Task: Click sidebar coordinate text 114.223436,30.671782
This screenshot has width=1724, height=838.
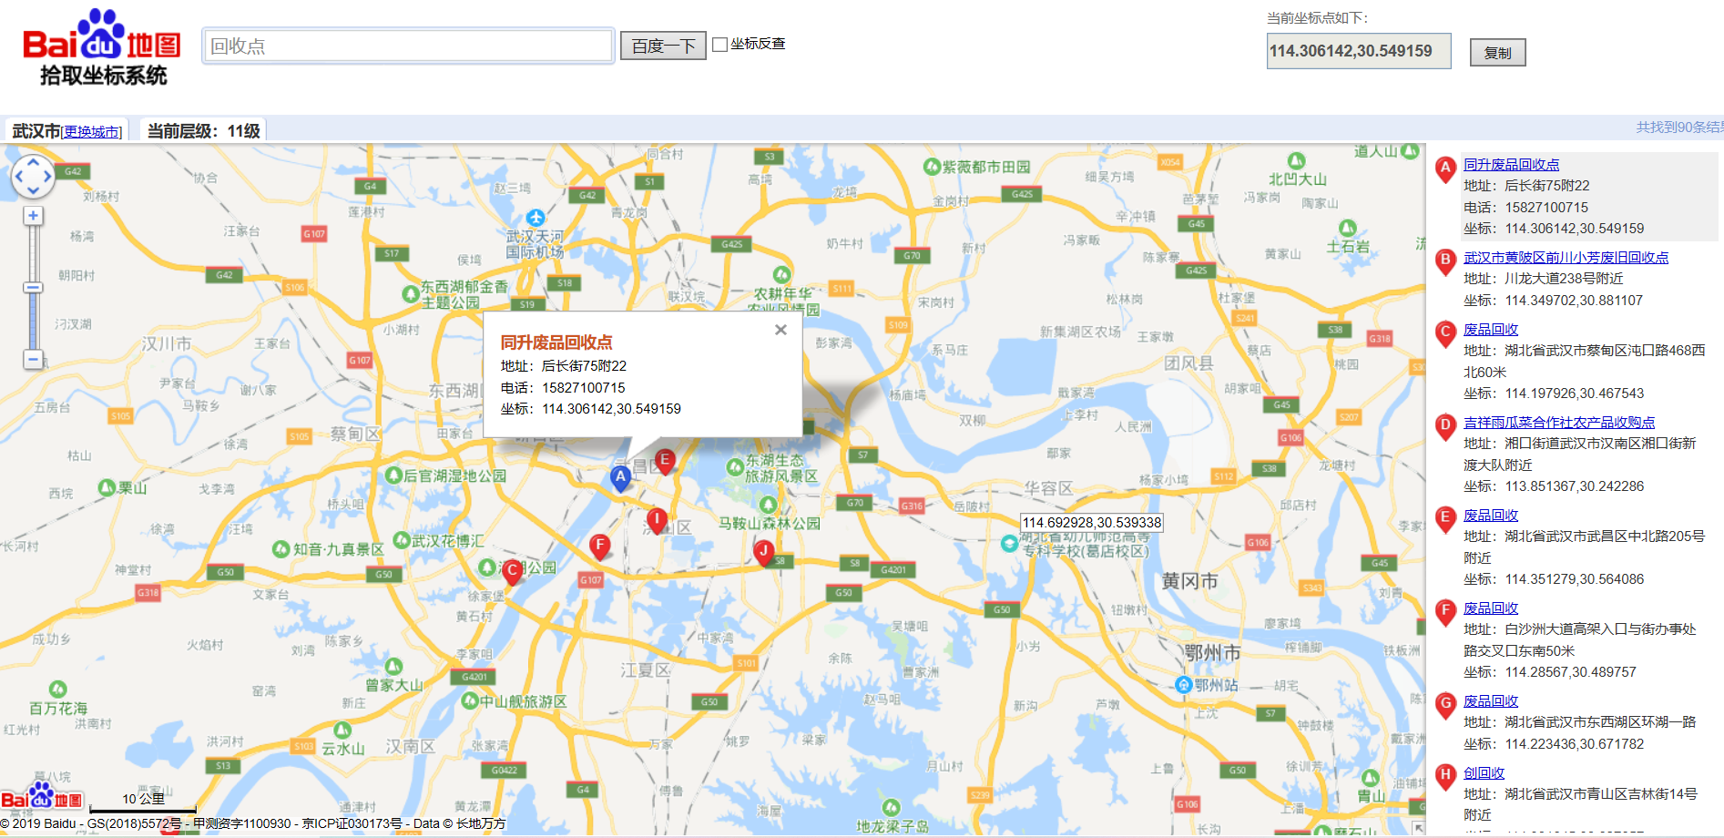Action: (x=1575, y=744)
